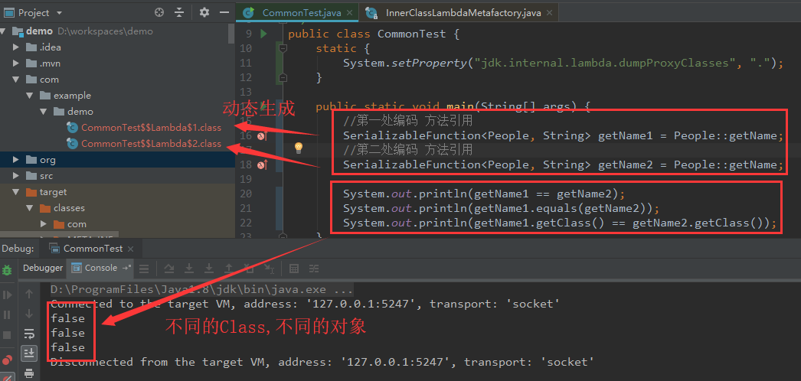Open the Debugger tab
Image resolution: width=801 pixels, height=381 pixels.
coord(43,268)
